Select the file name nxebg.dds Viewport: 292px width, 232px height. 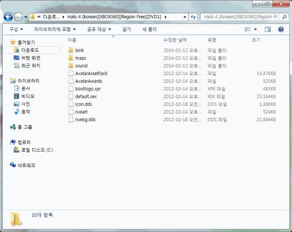85,120
